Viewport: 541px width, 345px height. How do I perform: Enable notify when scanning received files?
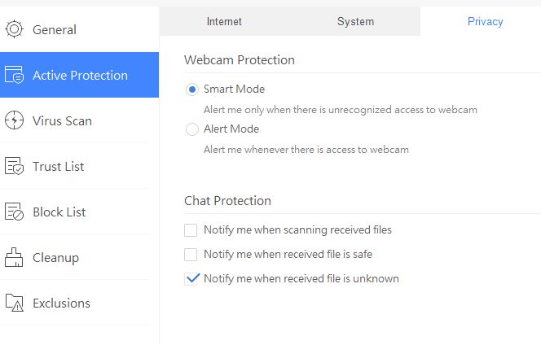click(x=191, y=230)
